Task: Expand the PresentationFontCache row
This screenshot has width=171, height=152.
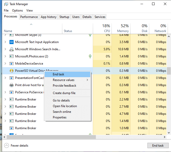Action: click(x=5, y=78)
